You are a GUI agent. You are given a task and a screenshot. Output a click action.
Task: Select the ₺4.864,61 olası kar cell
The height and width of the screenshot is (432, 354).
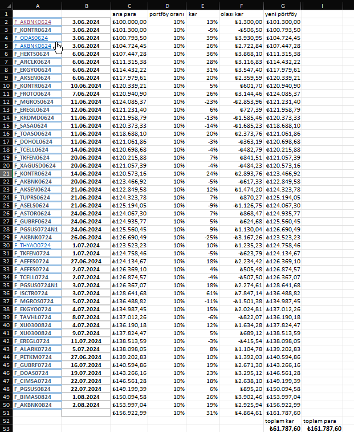241,413
